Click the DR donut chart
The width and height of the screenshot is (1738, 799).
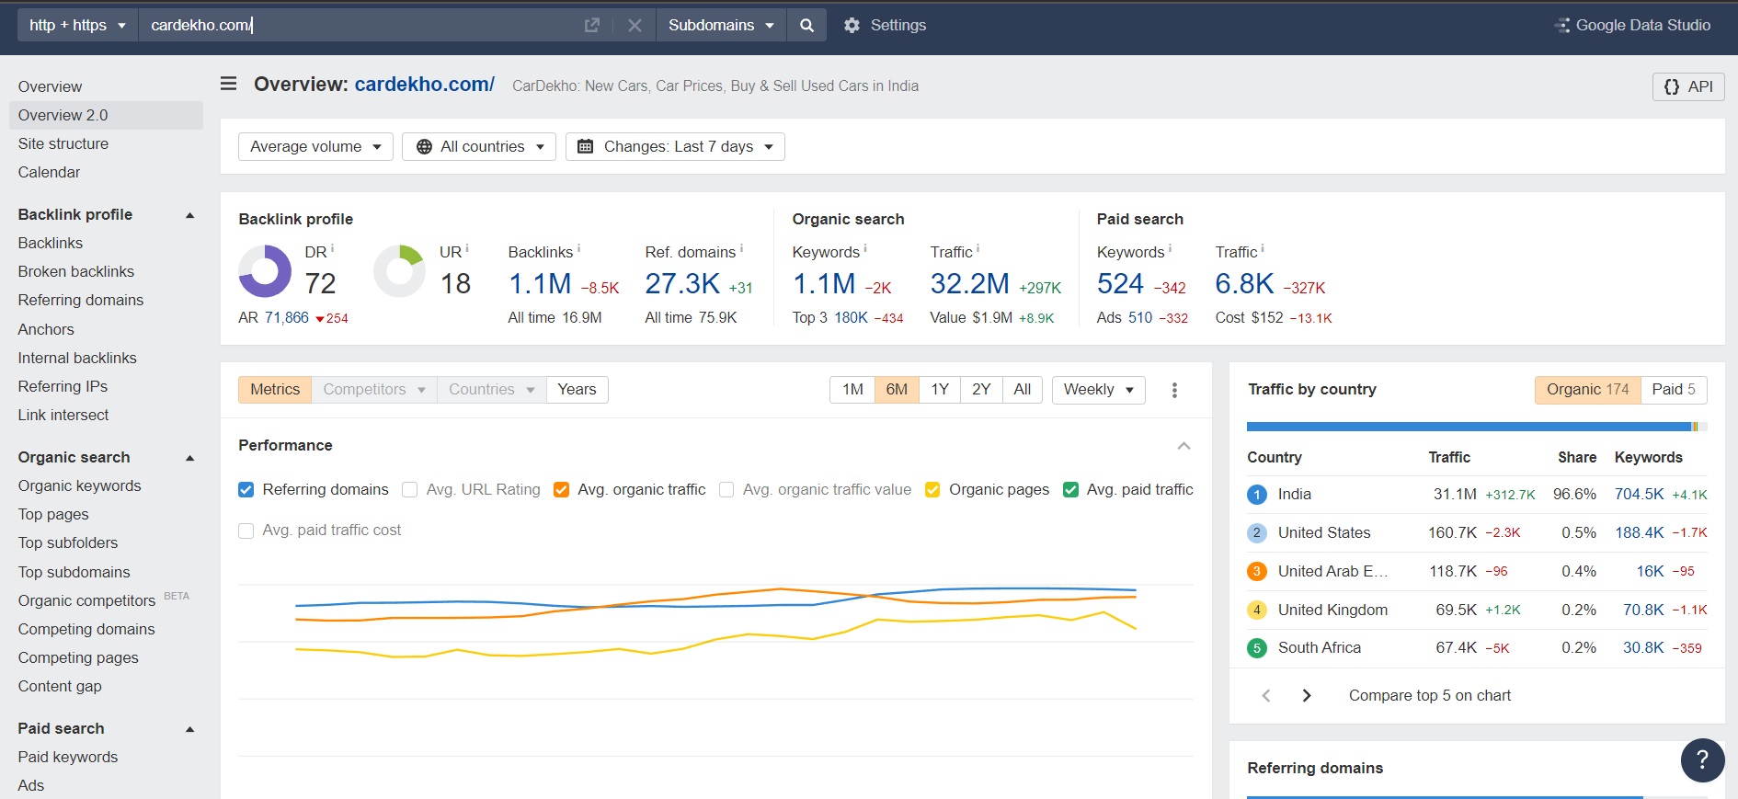[x=265, y=271]
